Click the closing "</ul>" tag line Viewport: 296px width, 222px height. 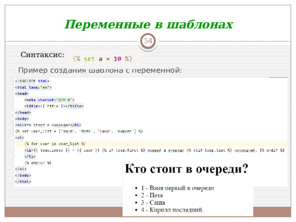click(x=21, y=169)
